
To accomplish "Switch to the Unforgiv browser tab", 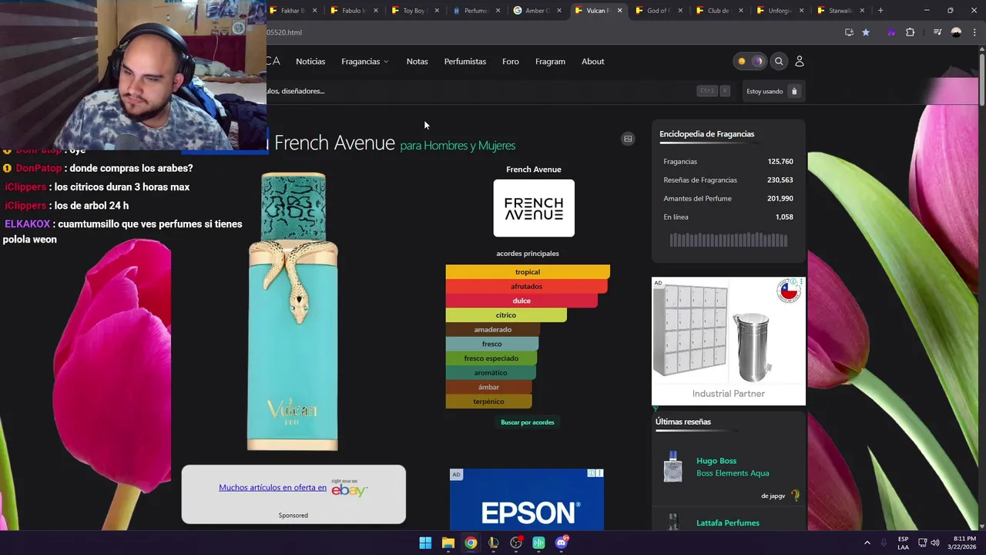I will (x=780, y=11).
